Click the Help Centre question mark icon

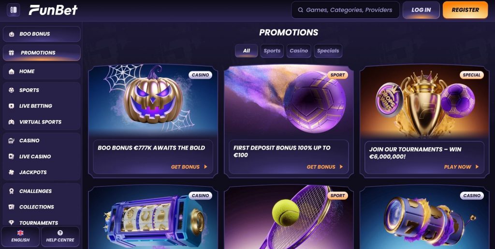60,233
